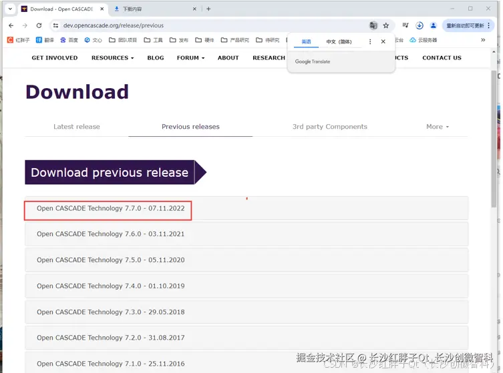Reload the current page
Image resolution: width=503 pixels, height=373 pixels.
39,25
